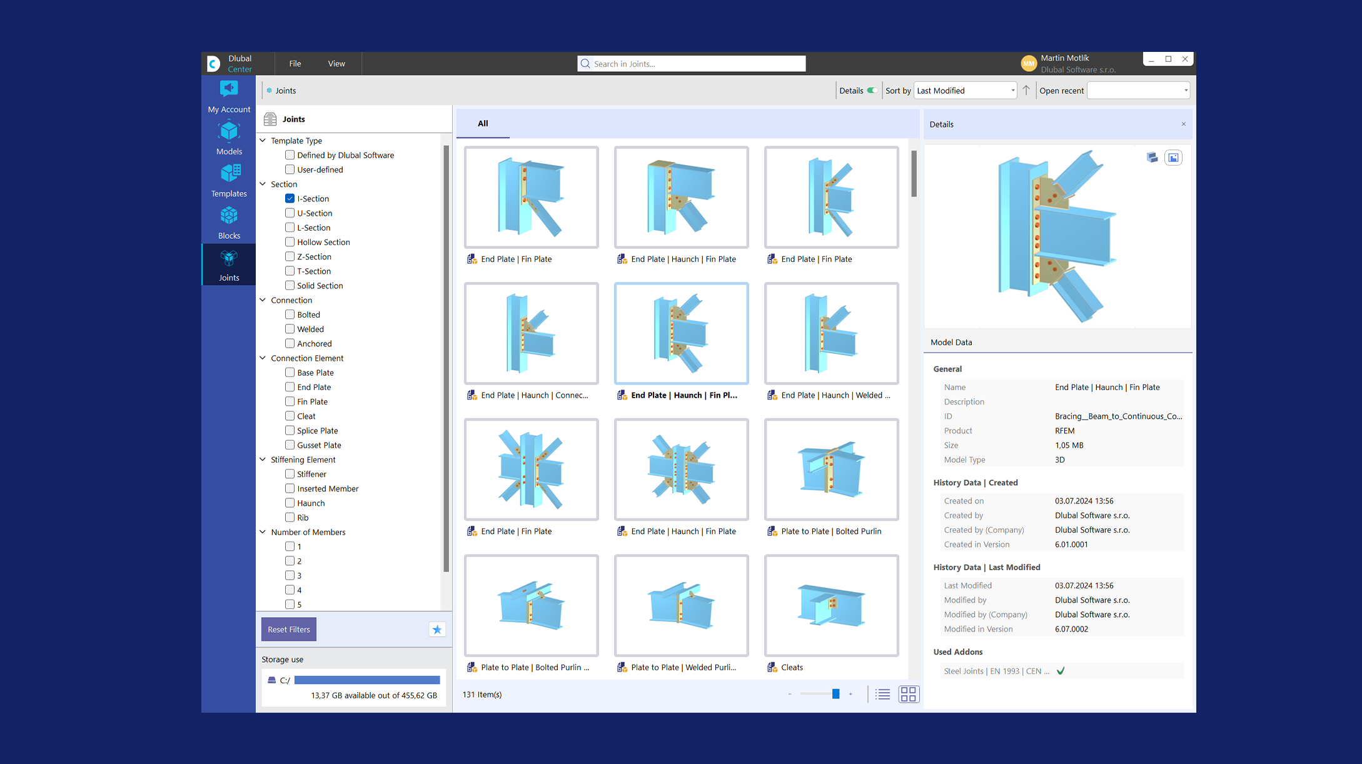The height and width of the screenshot is (764, 1362).
Task: Click the Joints sidebar navigation icon
Action: point(229,264)
